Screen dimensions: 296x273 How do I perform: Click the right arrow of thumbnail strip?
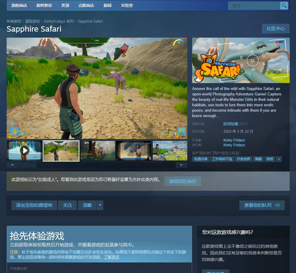182,165
